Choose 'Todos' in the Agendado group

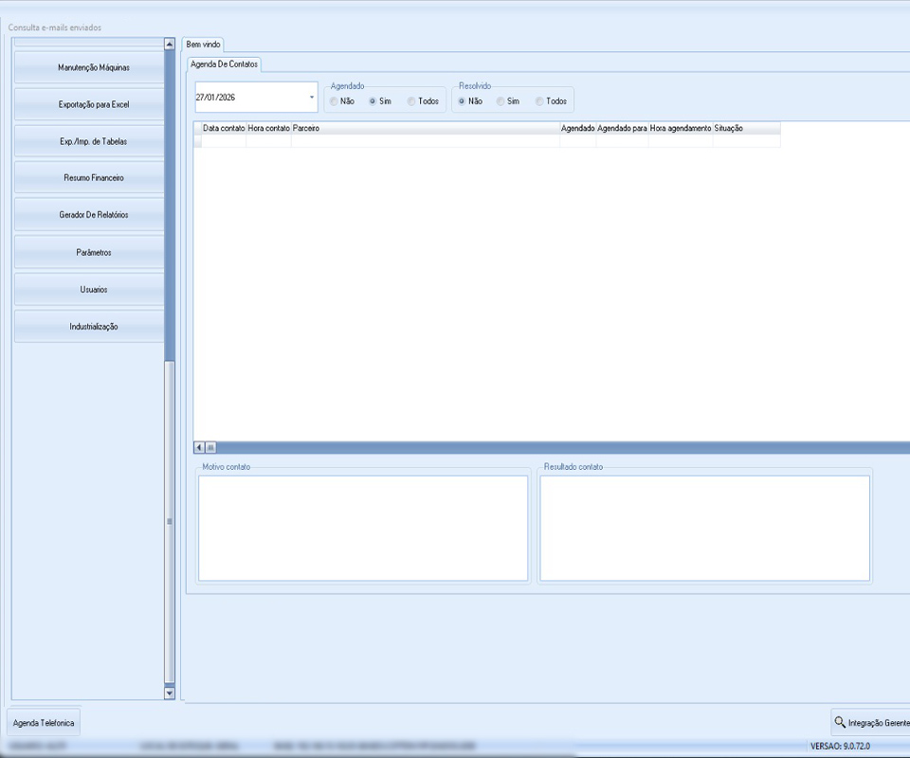pos(411,101)
